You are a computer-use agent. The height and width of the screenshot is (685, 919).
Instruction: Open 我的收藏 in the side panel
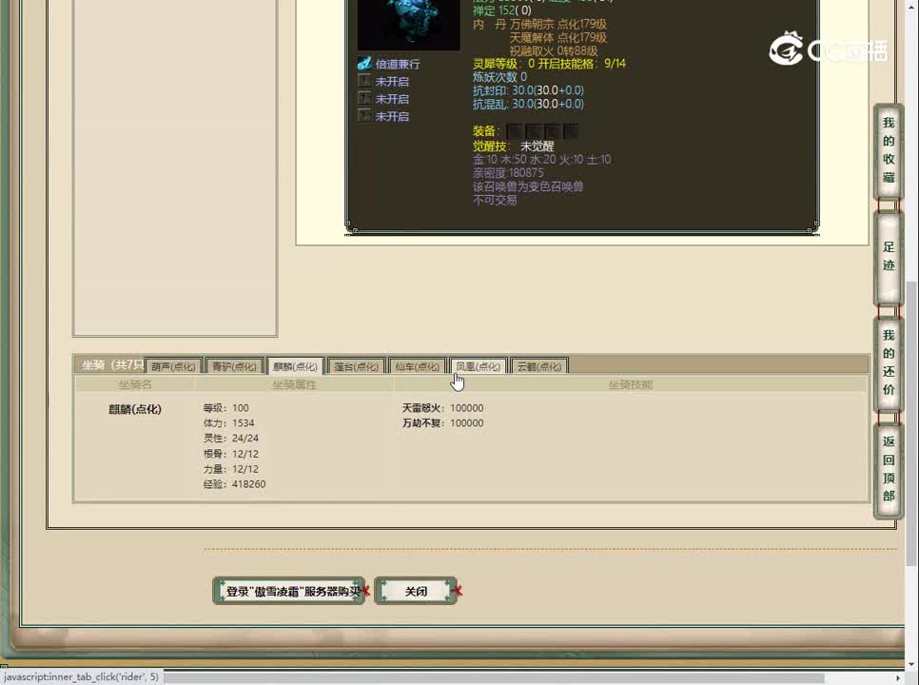pyautogui.click(x=889, y=150)
